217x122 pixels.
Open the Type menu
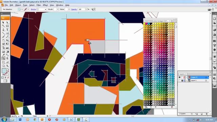pos(25,5)
